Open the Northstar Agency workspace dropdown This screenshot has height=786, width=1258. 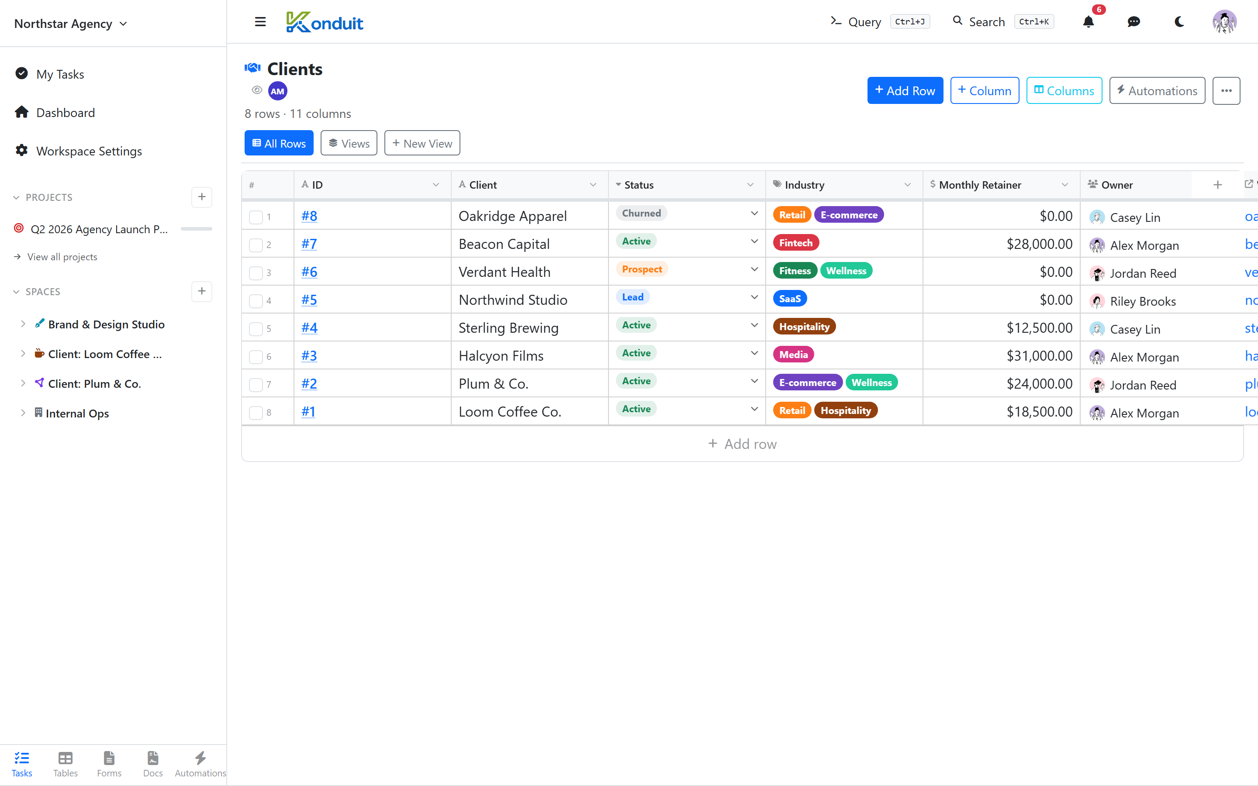click(71, 24)
